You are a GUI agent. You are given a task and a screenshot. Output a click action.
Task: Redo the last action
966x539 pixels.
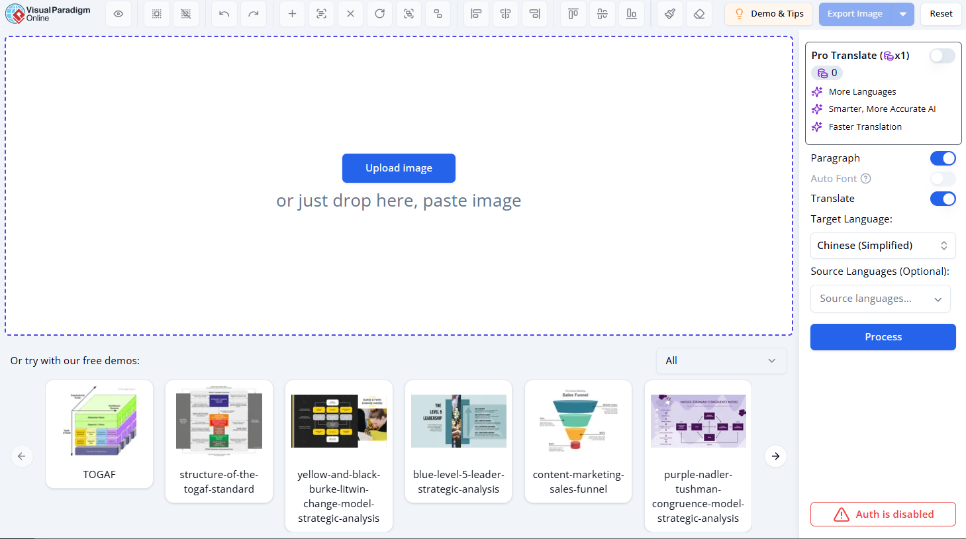(x=254, y=14)
